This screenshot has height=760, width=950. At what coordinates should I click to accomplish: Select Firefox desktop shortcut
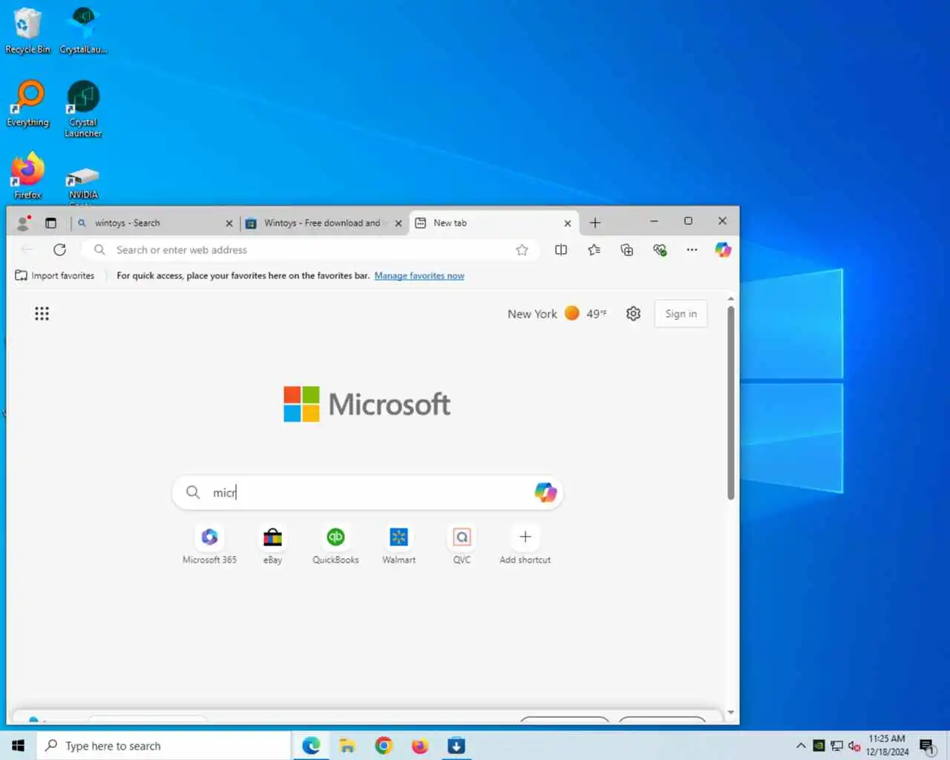click(27, 176)
